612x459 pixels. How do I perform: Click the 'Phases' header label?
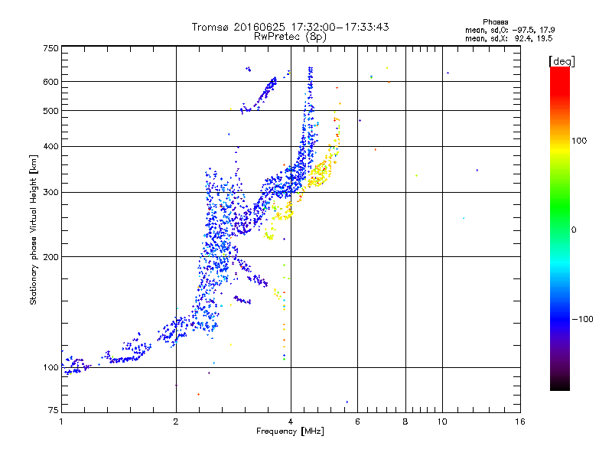click(495, 22)
